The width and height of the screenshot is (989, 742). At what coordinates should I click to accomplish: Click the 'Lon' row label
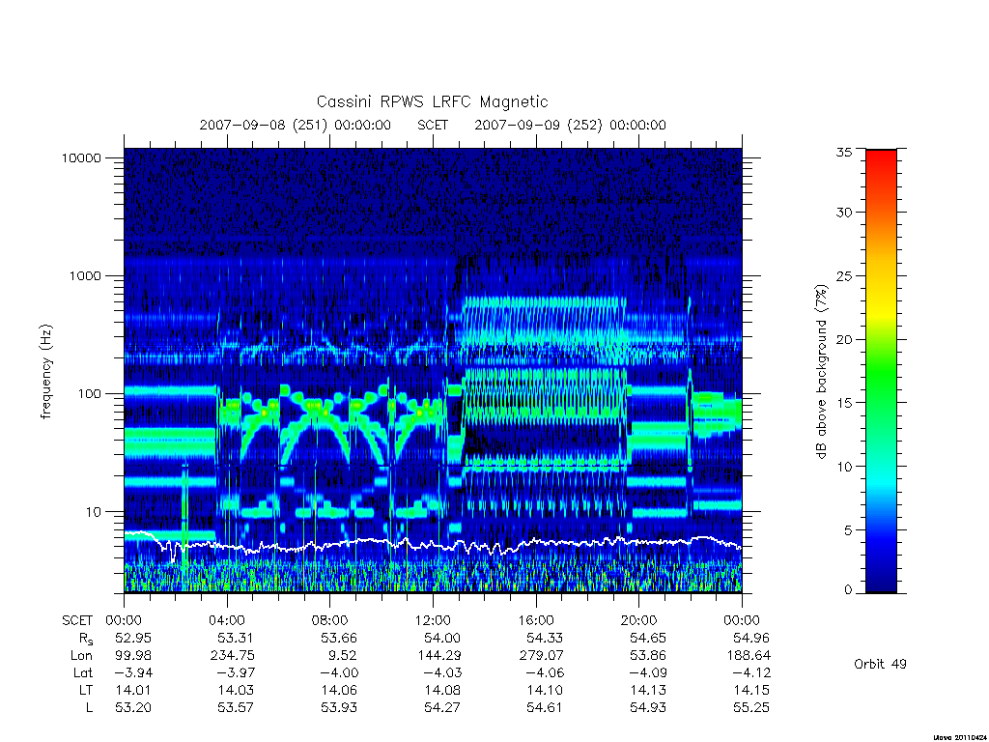click(x=81, y=656)
